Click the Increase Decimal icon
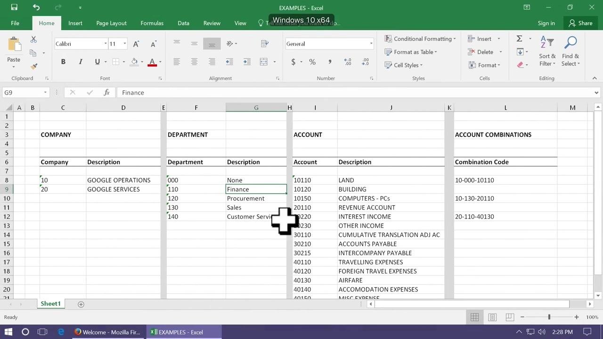This screenshot has width=603, height=339. 348,62
